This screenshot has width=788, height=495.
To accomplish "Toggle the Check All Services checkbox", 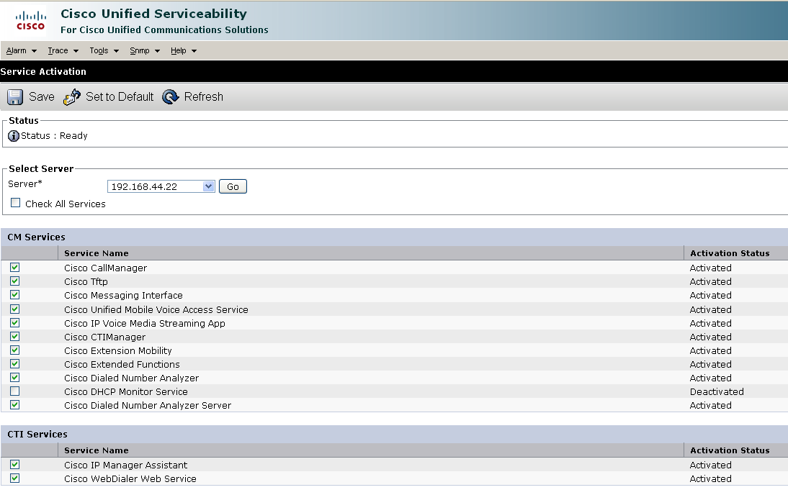I will 16,203.
